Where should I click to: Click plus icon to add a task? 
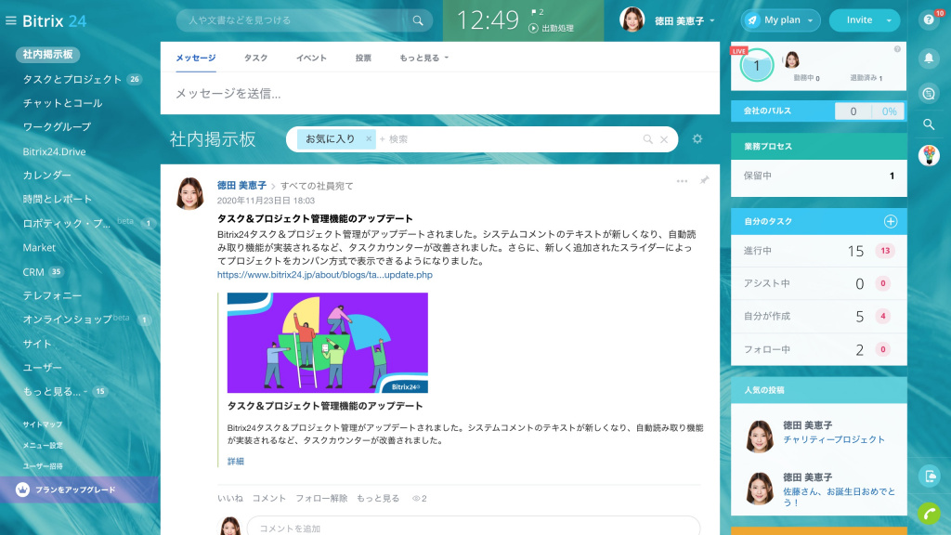click(890, 221)
